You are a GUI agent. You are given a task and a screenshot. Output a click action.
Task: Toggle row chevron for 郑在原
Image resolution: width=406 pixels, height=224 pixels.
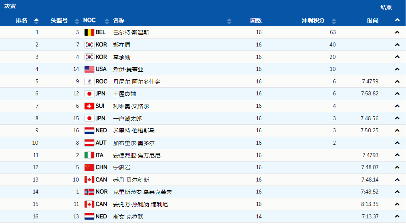coord(397,45)
